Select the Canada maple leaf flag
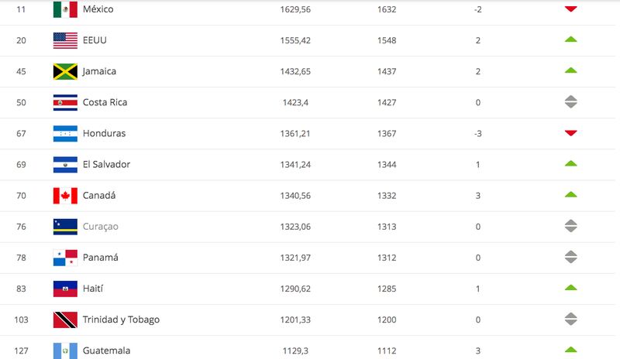Image resolution: width=620 pixels, height=359 pixels. coord(65,196)
